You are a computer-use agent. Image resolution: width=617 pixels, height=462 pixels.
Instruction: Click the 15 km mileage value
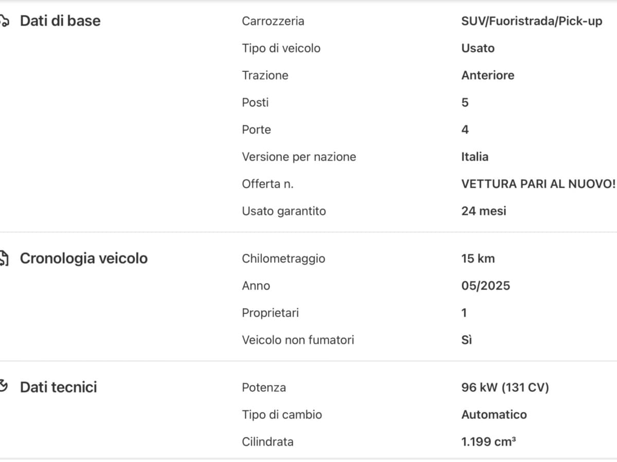click(x=478, y=259)
